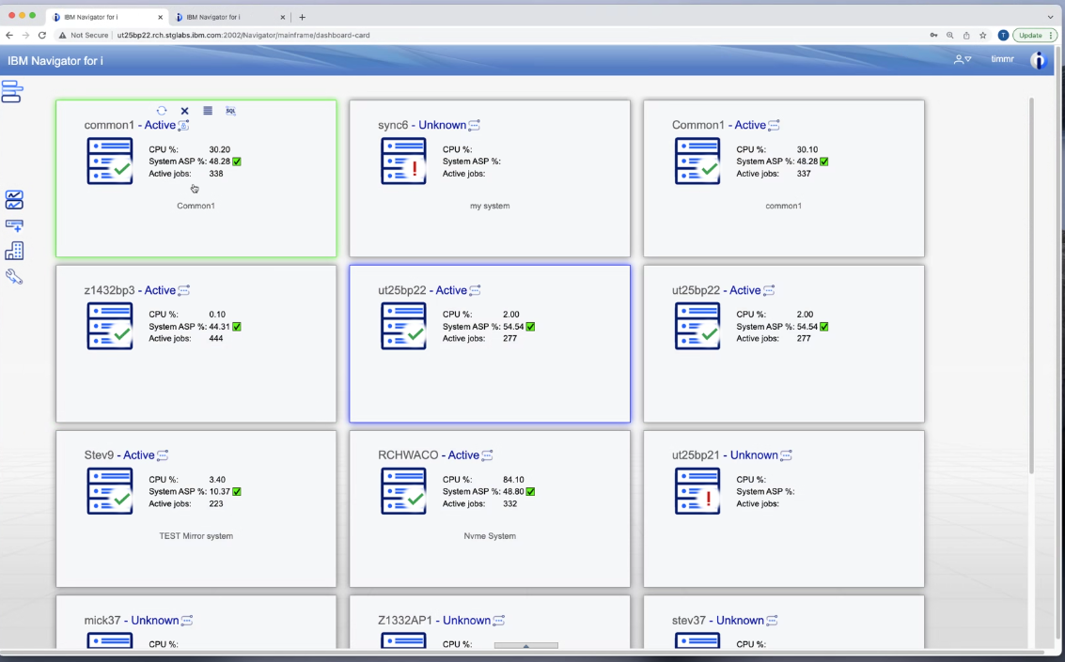Viewport: 1065px width, 662px height.
Task: Click the 'TEST Mirror system' description text
Action: (x=196, y=536)
